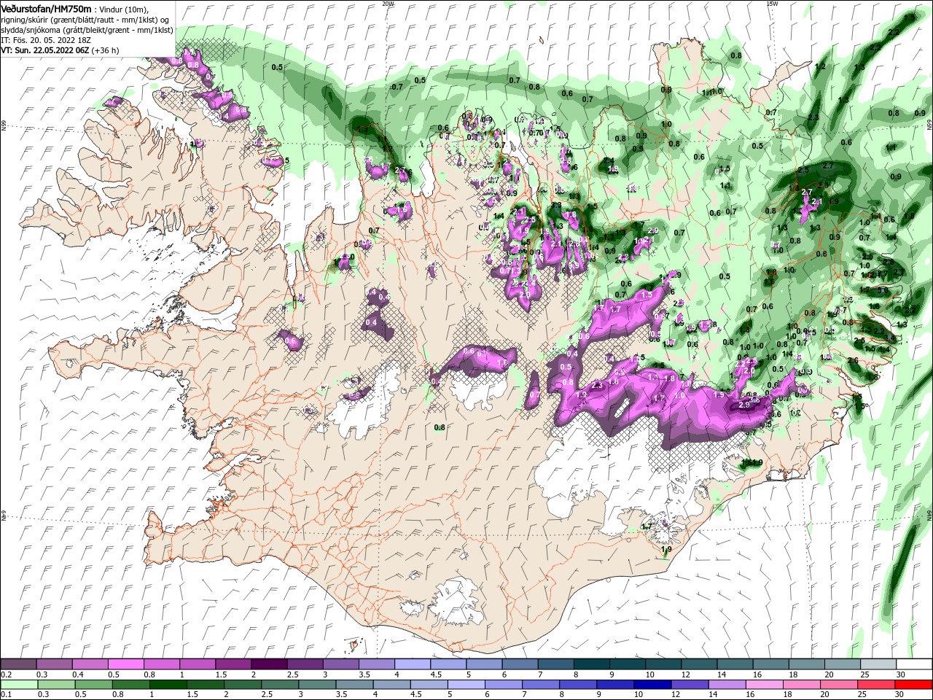Click the darkest purple 2 swatch in the upper legend row
Viewport: 933px width, 700px height.
[268, 664]
